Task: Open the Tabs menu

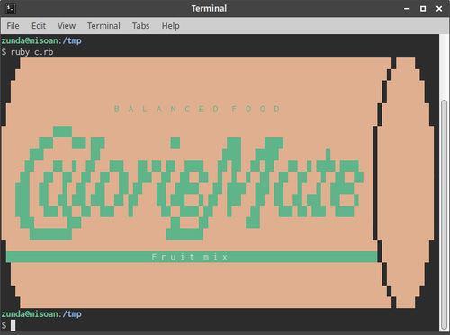Action: (140, 26)
